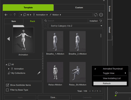
Task: Click the 'Total : 109' count text
Action: click(82, 91)
